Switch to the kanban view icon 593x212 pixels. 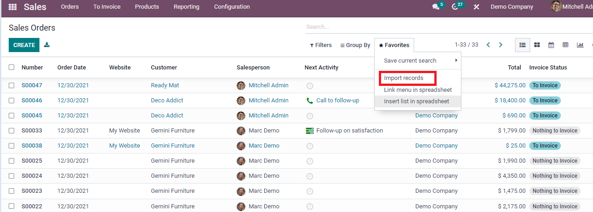[537, 45]
